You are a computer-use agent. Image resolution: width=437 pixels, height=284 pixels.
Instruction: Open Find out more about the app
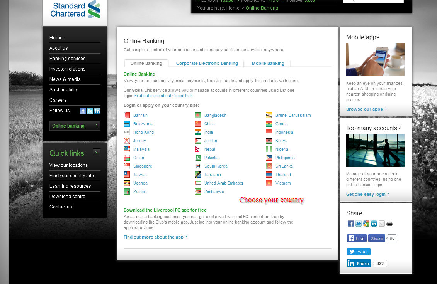[155, 237]
